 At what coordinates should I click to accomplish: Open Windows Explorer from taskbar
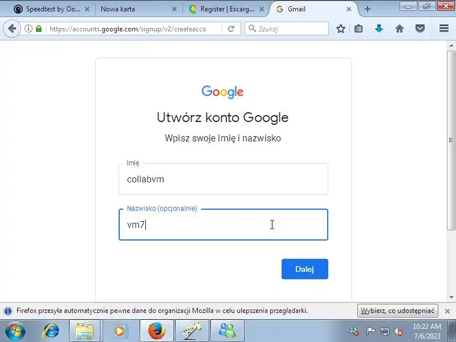[84, 331]
